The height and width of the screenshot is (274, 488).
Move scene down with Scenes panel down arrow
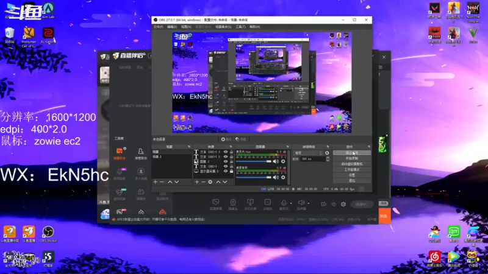176,182
